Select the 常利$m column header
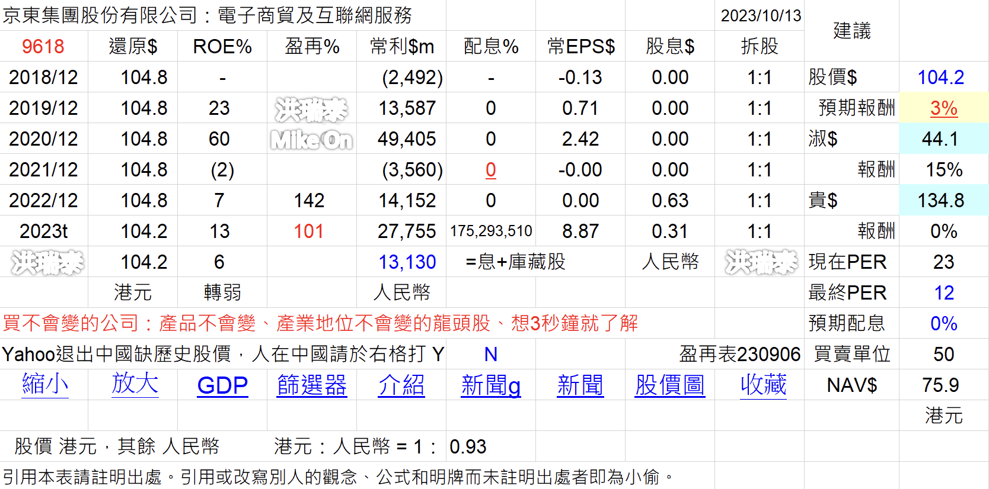The width and height of the screenshot is (989, 489). click(401, 46)
